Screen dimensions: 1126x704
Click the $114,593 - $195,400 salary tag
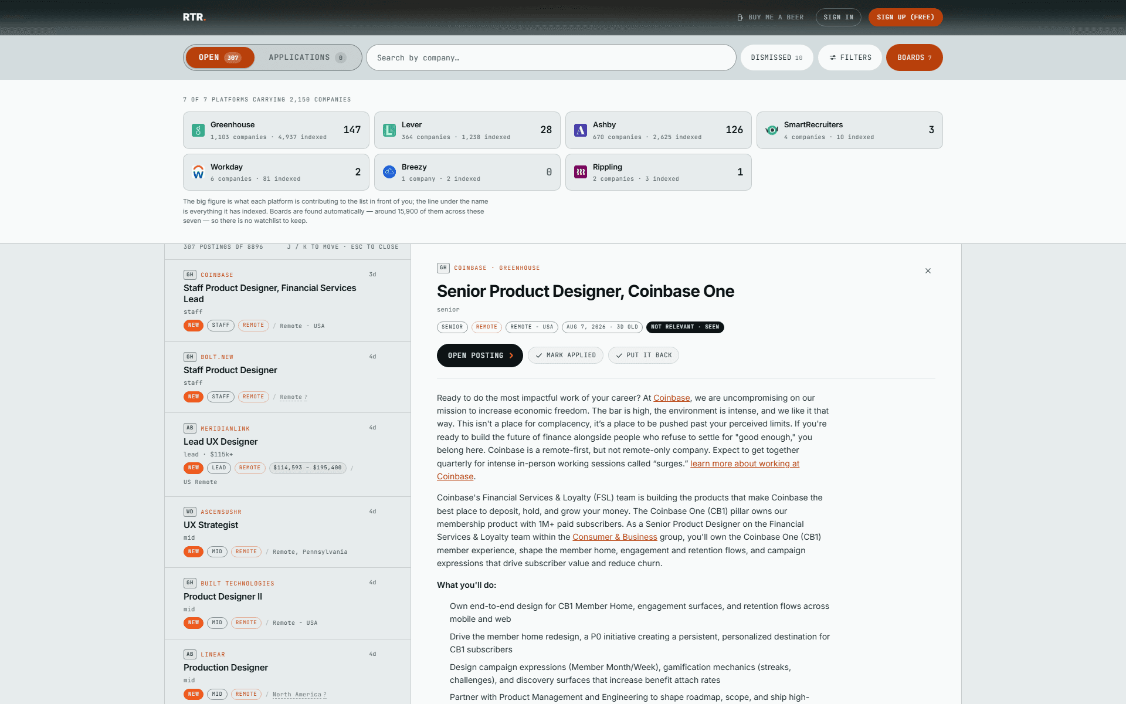point(307,468)
